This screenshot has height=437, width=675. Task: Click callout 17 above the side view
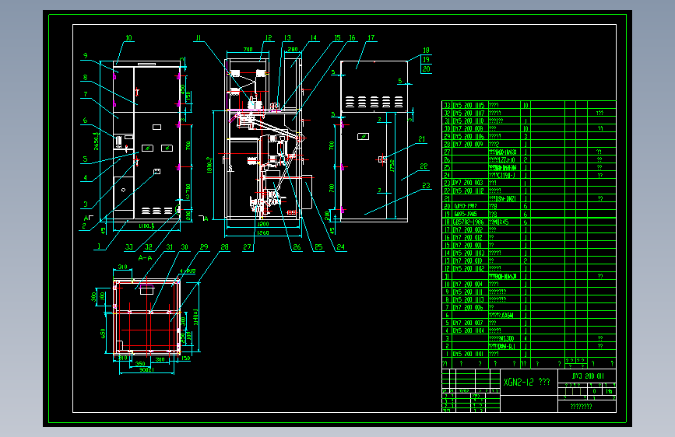(x=371, y=38)
